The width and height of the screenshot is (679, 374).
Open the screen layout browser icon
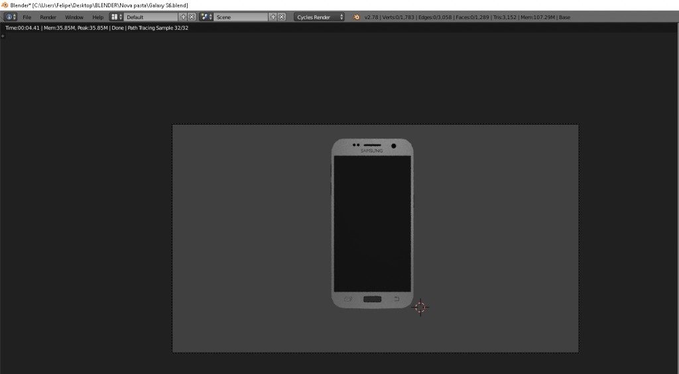(117, 17)
